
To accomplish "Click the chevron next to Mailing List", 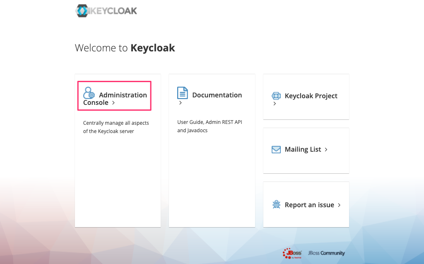I will tap(326, 150).
